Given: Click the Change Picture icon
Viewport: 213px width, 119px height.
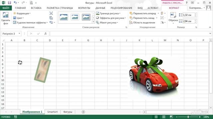Looking at the screenshot, I should [51, 18].
